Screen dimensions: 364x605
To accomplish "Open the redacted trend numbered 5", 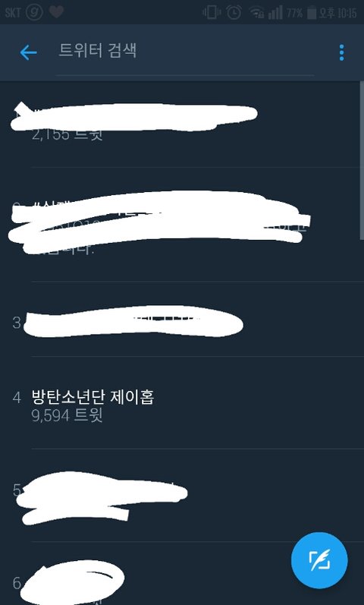I will click(x=182, y=496).
